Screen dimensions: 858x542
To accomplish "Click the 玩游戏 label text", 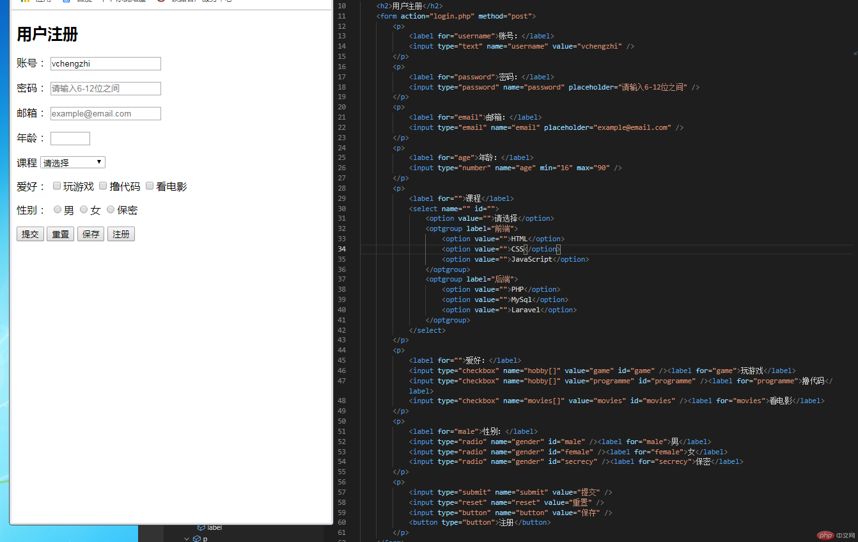I will [x=79, y=186].
